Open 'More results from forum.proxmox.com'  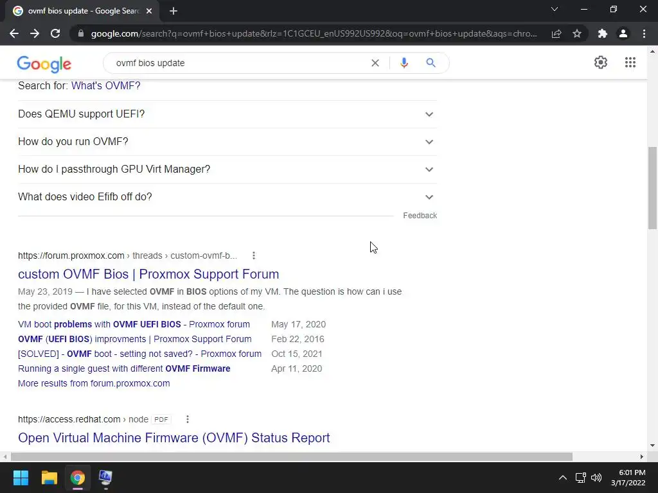click(x=94, y=383)
